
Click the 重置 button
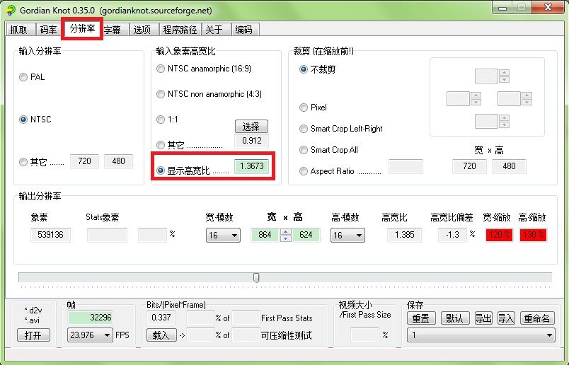coord(421,318)
